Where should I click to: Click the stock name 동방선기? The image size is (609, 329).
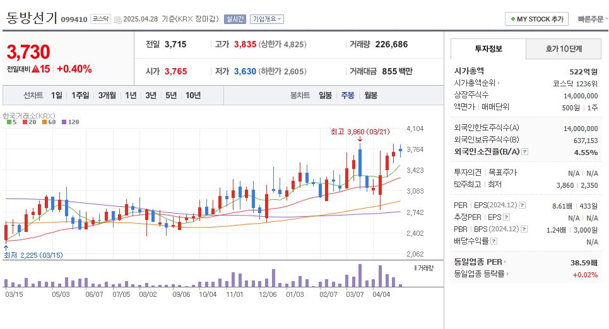click(x=32, y=18)
